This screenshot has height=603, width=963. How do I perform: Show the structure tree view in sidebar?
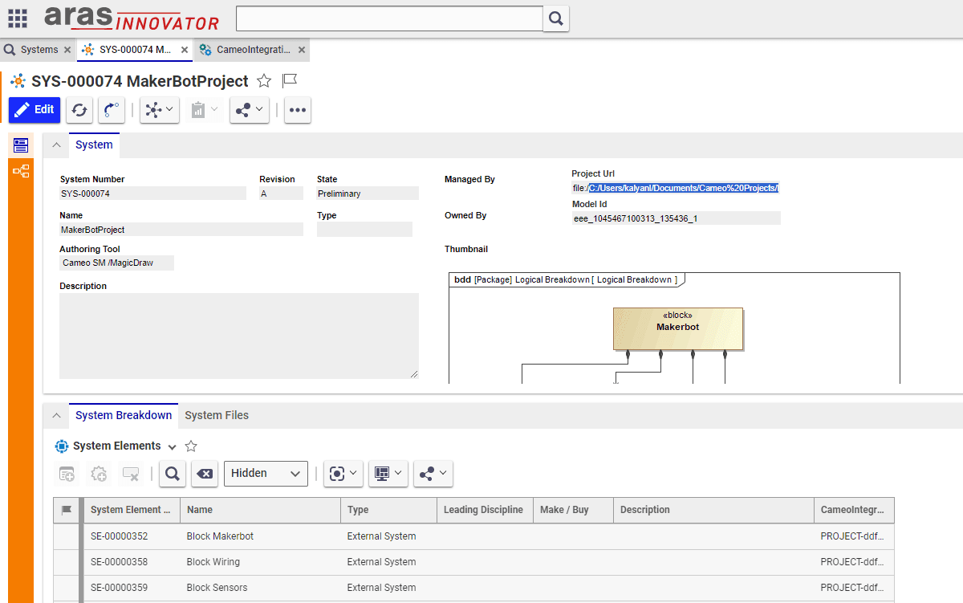click(21, 171)
